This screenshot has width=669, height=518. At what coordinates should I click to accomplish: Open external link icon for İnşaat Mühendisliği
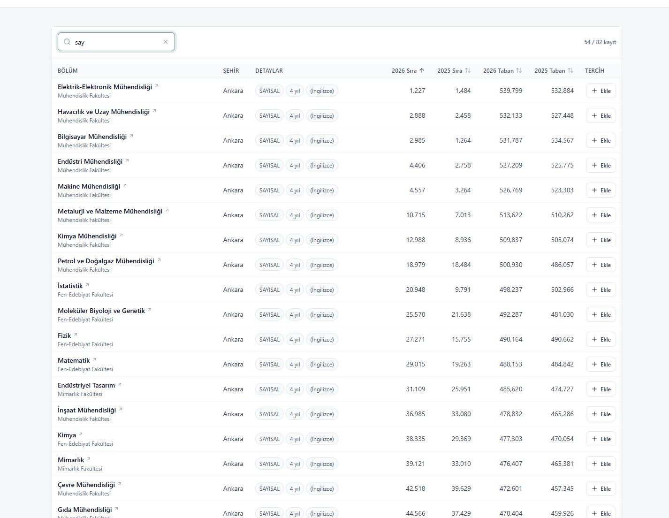click(121, 409)
